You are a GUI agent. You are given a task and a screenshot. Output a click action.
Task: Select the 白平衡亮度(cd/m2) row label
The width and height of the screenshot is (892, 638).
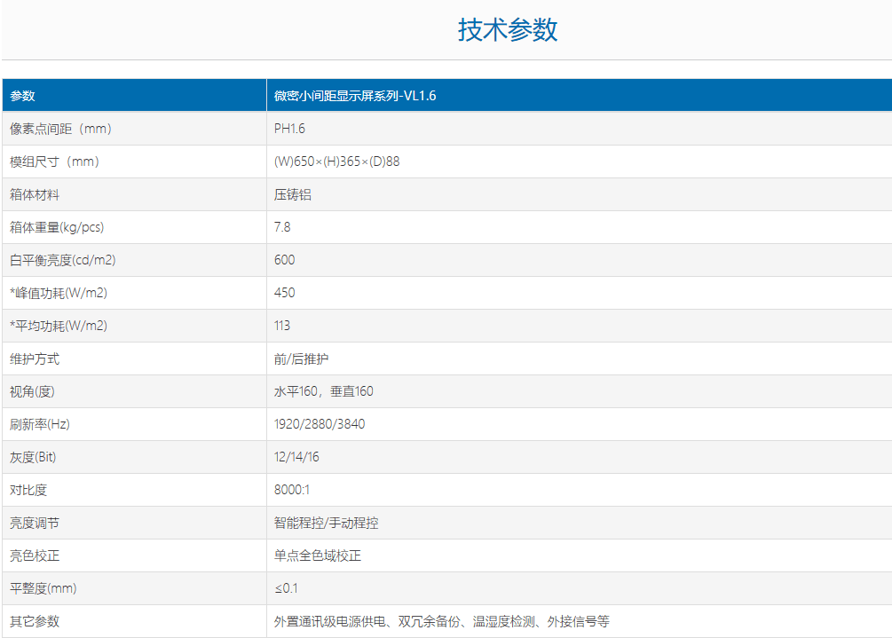tap(62, 260)
